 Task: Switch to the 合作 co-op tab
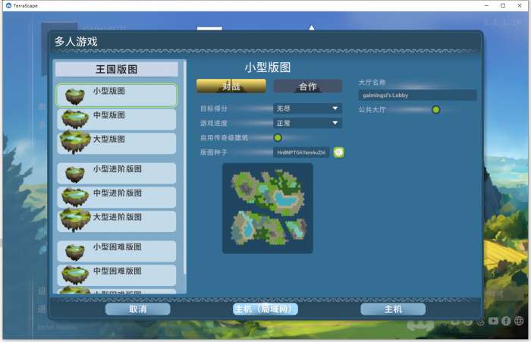[x=308, y=86]
